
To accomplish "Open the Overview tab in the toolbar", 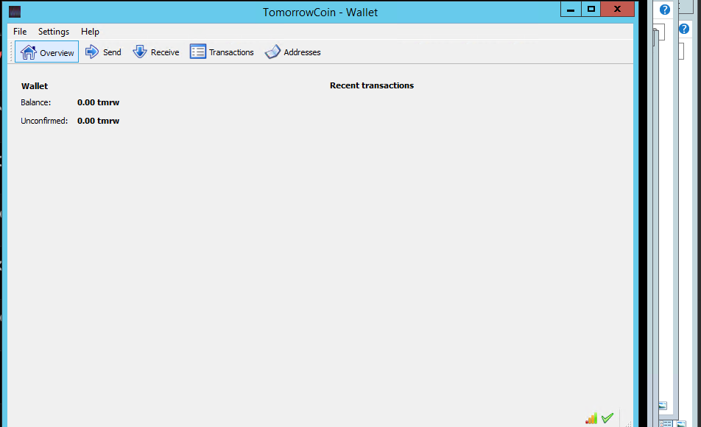I will (47, 52).
